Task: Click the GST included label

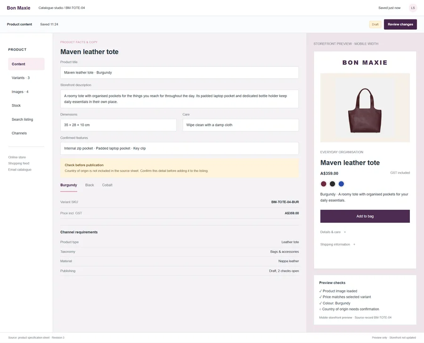Action: tap(400, 173)
